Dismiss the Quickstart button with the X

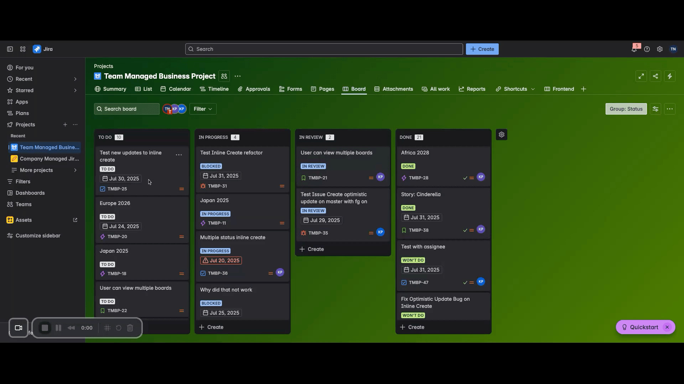tap(667, 327)
